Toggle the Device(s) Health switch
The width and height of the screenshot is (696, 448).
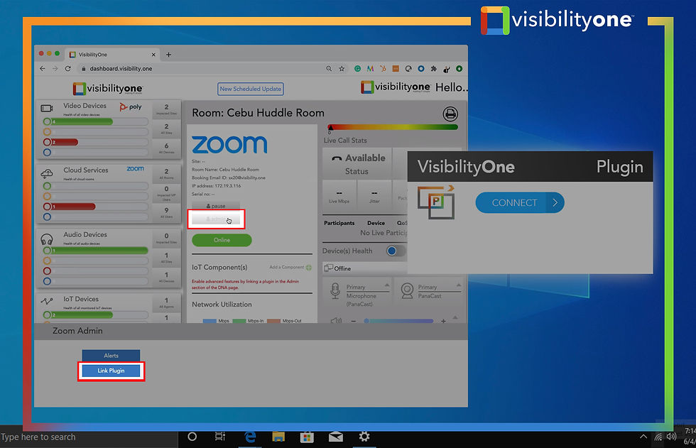click(396, 251)
